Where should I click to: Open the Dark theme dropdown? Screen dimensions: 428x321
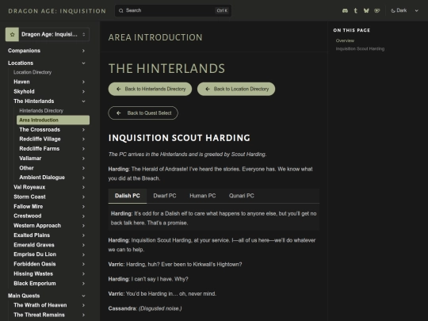[404, 10]
